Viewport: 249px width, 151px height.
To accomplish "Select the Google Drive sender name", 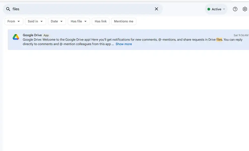I will click(32, 35).
